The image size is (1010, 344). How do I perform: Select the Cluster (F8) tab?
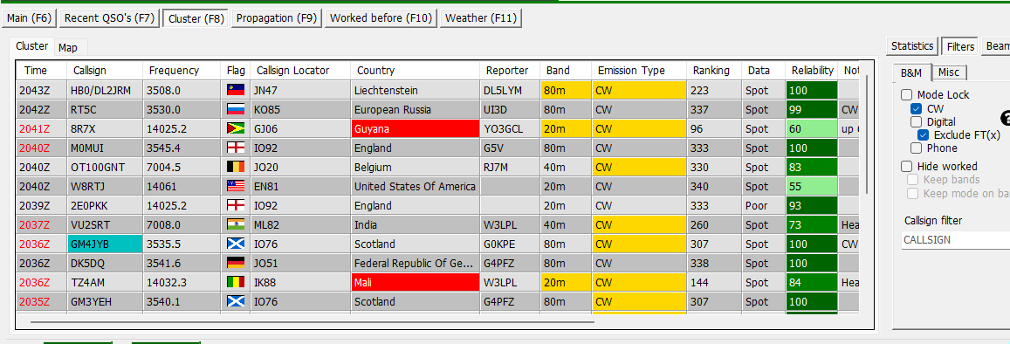click(x=196, y=18)
